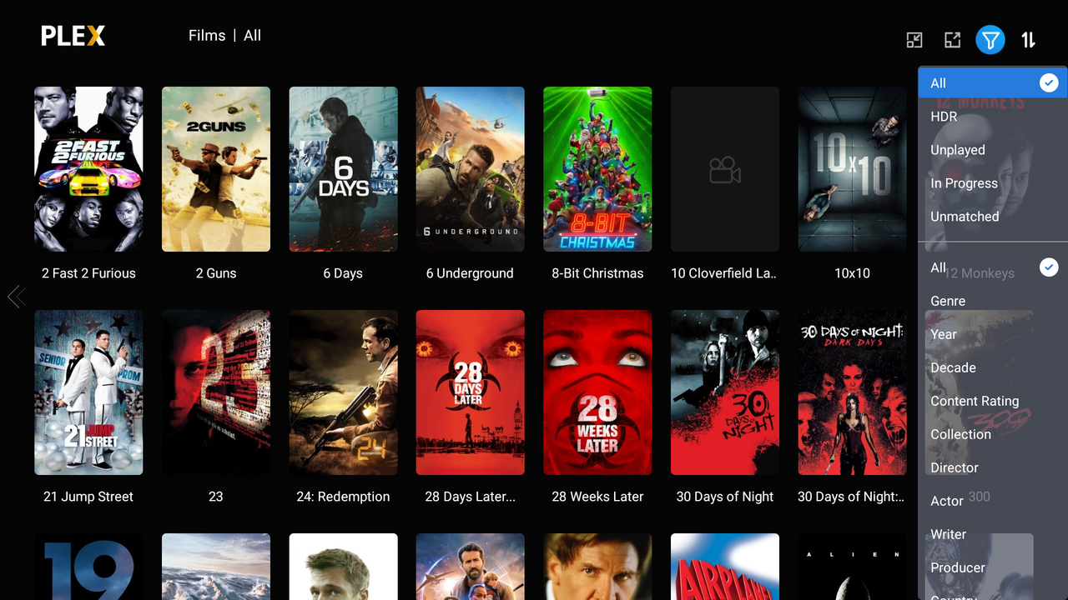This screenshot has height=600, width=1068.
Task: Open the 23 movie poster
Action: [x=216, y=392]
